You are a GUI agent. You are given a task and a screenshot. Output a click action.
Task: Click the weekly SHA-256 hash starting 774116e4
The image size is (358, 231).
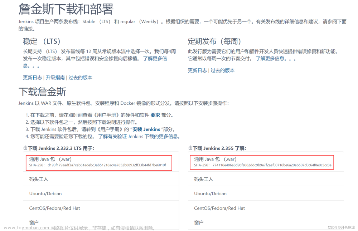[x=272, y=165]
